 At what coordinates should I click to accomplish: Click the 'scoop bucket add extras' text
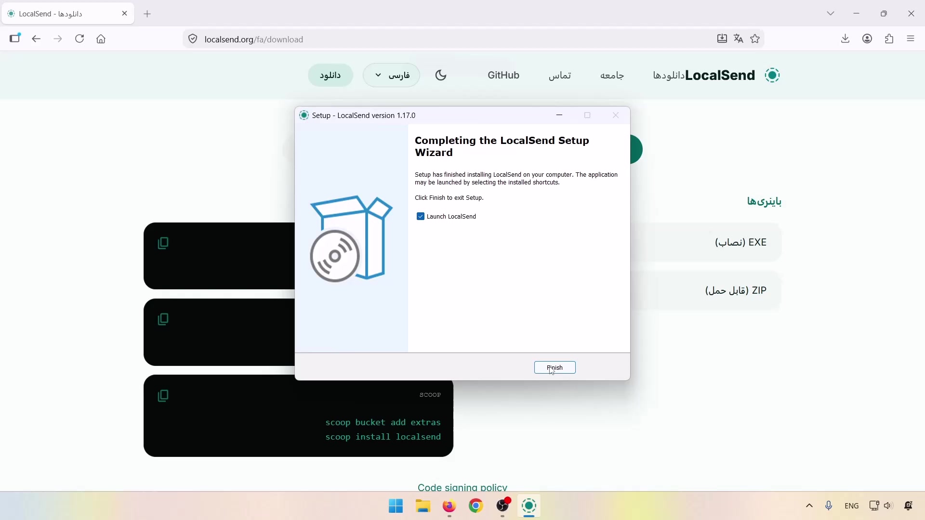coord(383,422)
